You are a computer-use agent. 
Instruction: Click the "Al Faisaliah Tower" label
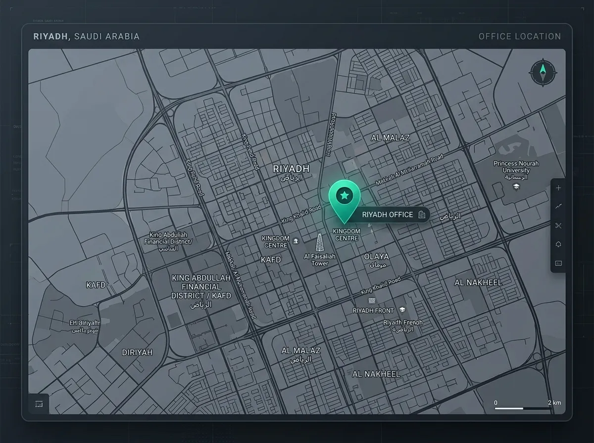[x=320, y=260]
